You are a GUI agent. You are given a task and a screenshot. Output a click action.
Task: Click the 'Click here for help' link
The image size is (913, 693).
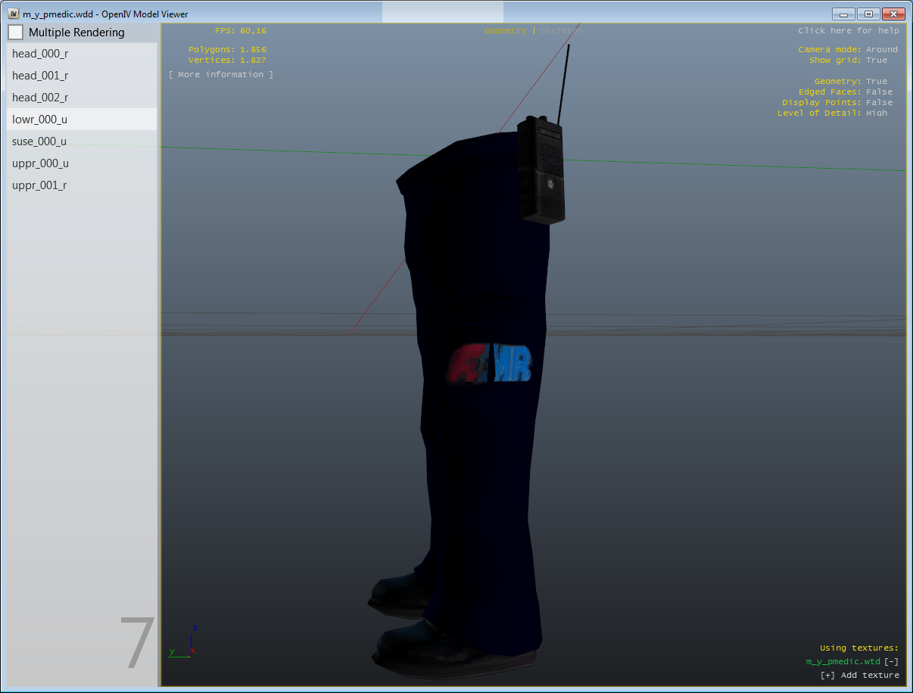click(848, 31)
